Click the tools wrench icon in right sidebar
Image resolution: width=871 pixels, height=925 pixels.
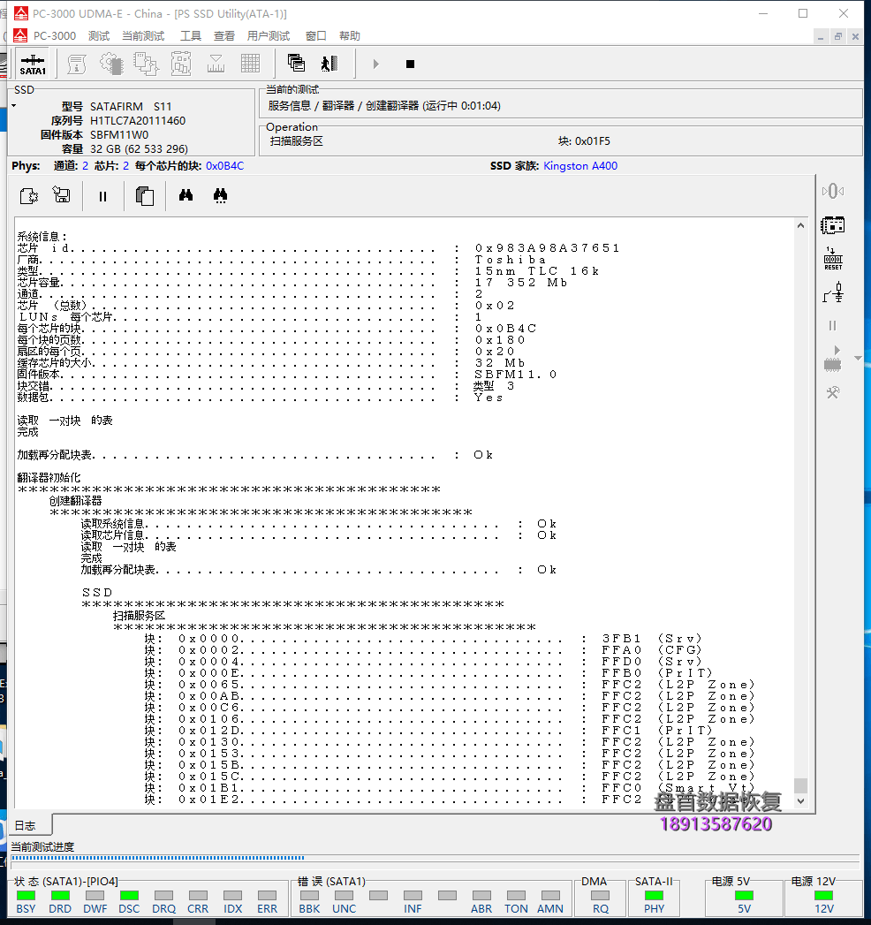tap(833, 392)
